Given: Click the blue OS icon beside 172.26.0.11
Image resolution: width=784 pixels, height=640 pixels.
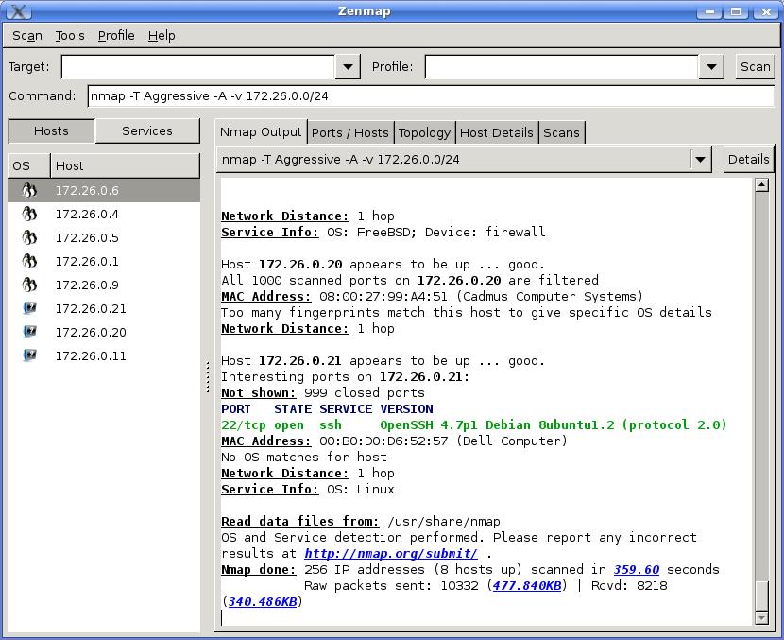Looking at the screenshot, I should (29, 355).
